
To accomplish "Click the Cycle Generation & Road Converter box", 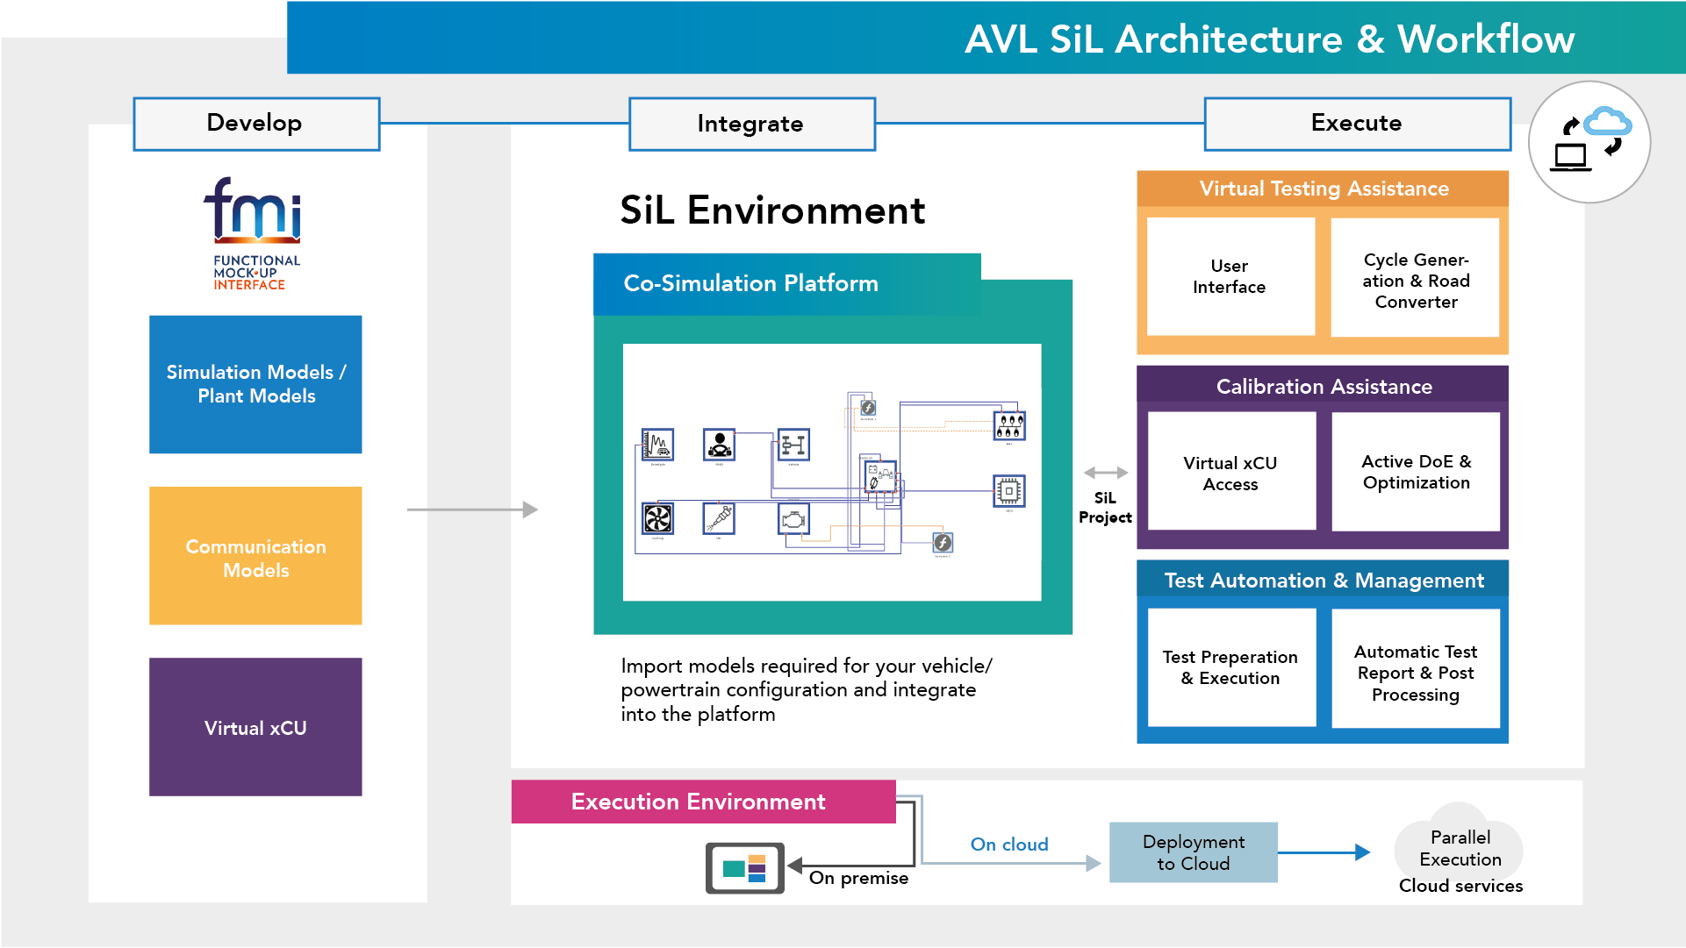I will [x=1415, y=279].
